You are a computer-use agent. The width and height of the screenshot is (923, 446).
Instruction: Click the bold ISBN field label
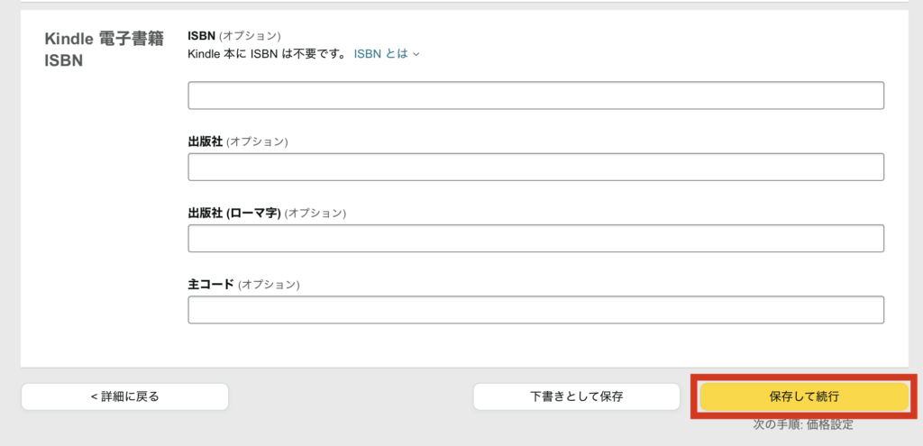click(201, 35)
